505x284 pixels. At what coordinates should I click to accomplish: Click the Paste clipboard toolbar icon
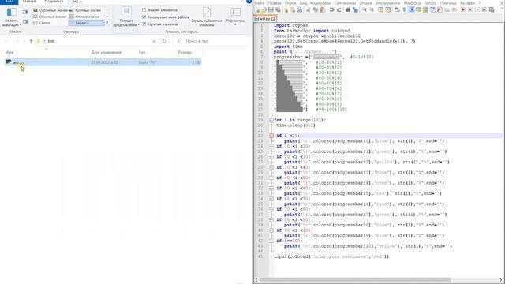pos(323,9)
